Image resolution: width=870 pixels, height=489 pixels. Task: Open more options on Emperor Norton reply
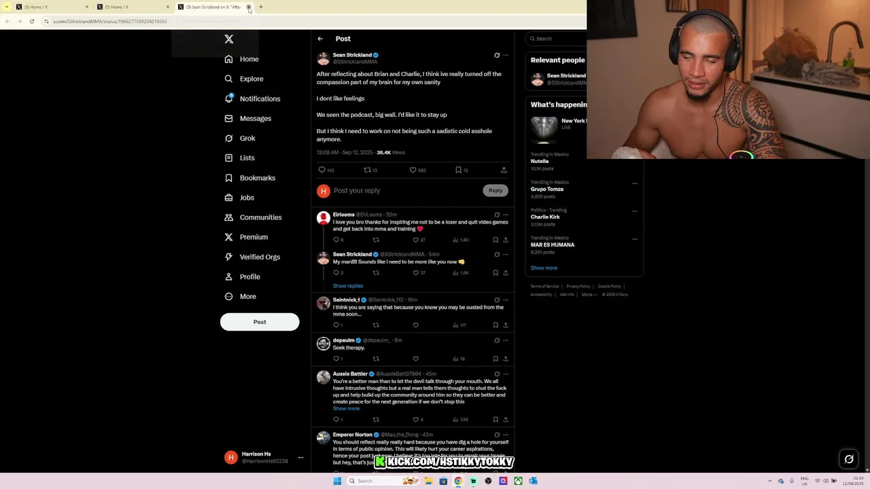506,435
